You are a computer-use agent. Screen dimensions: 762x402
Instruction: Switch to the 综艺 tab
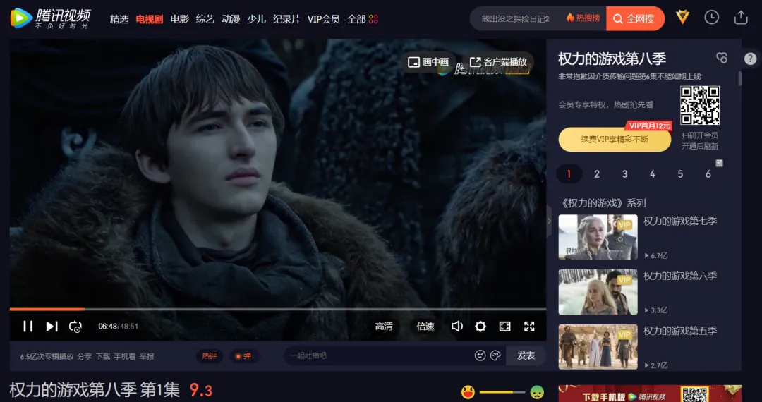(x=205, y=20)
